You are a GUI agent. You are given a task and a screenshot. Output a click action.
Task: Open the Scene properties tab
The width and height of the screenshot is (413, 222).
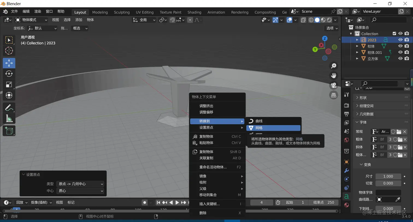click(347, 132)
